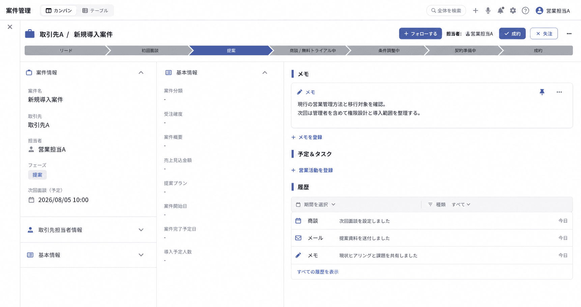Open notifications bell icon
581x307 pixels.
point(500,10)
